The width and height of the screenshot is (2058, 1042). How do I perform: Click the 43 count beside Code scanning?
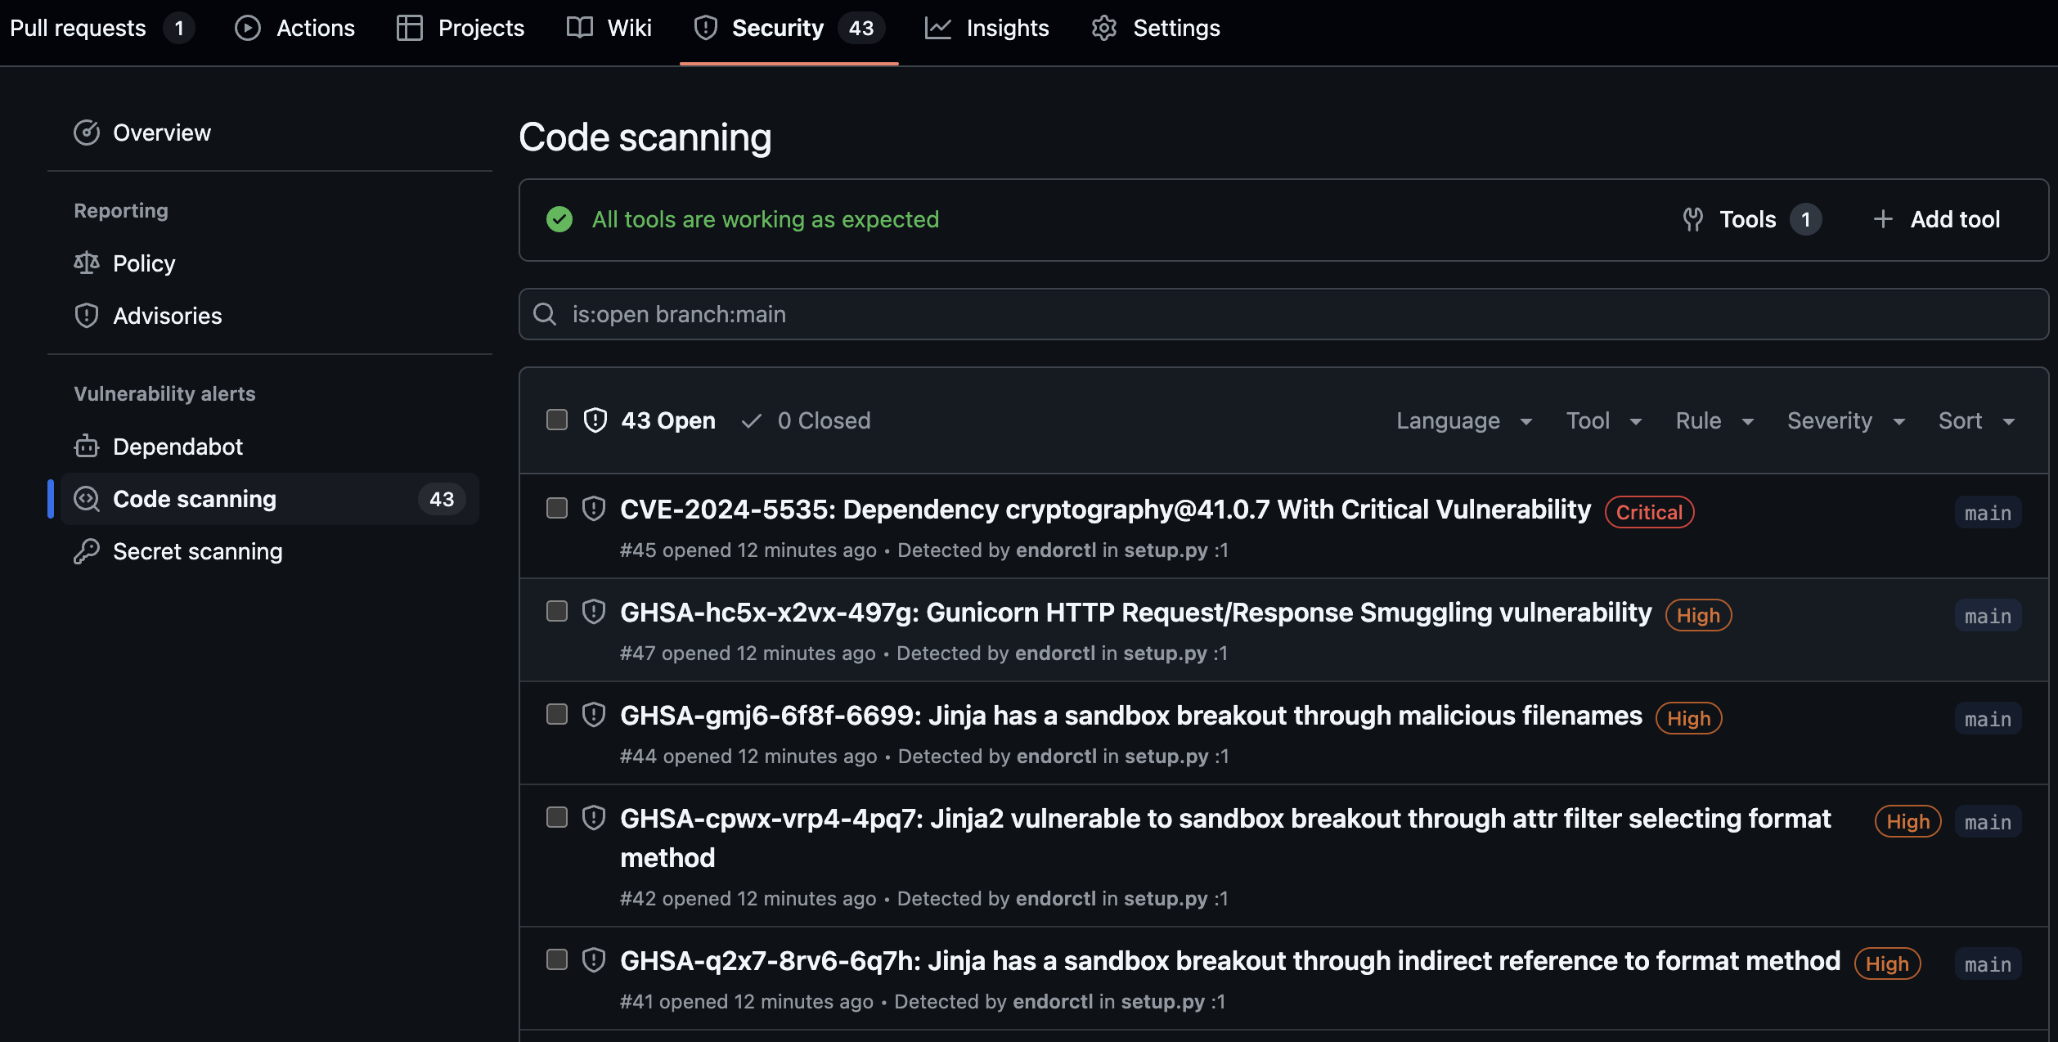tap(442, 499)
